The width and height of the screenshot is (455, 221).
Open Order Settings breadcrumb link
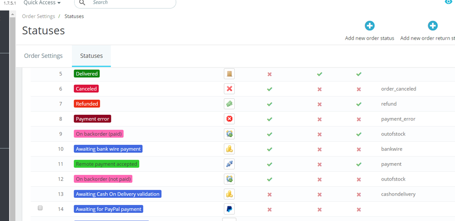coord(39,16)
